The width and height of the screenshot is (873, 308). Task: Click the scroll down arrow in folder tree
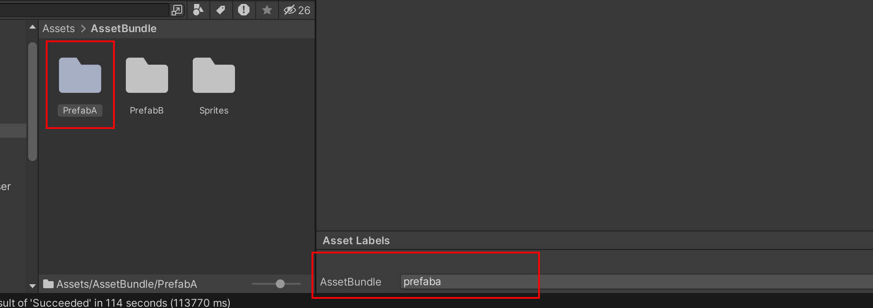[33, 286]
